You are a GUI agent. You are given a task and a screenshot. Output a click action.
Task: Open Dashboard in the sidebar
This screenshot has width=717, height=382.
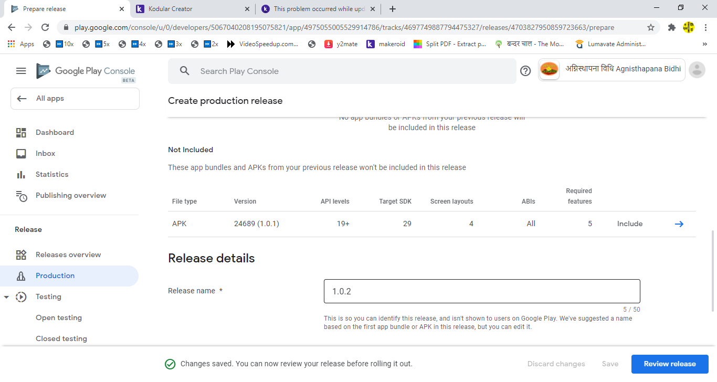click(55, 132)
